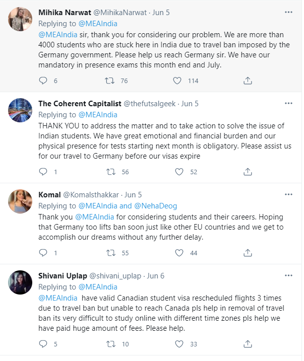304x361 pixels.
Task: View Komal's profile picture
Action: 20,202
